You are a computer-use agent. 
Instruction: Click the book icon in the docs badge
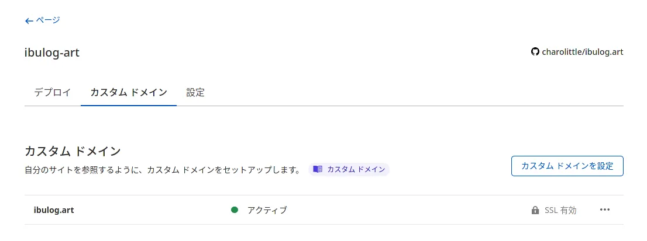[318, 169]
